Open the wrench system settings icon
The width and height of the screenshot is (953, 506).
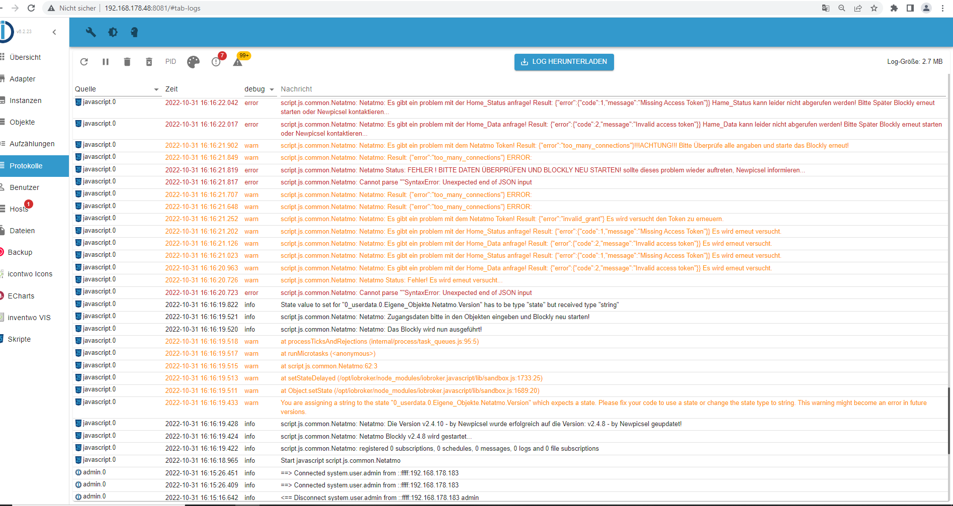coord(91,32)
